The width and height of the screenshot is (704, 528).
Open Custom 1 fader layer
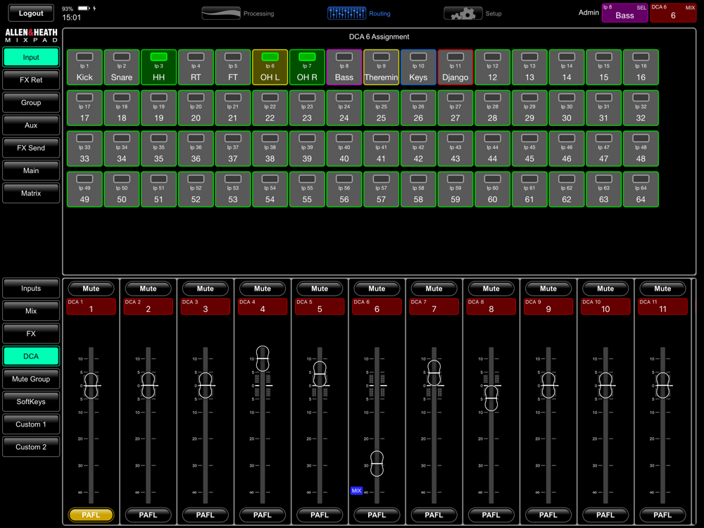31,425
